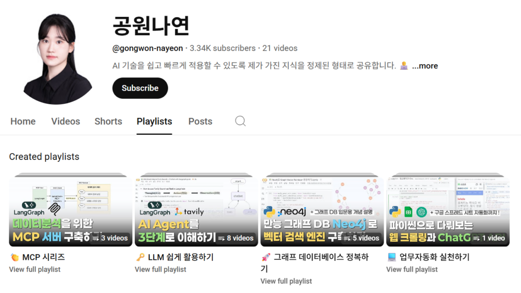Open the MCP 서버 구축하기 playlist thumbnail

click(70, 210)
